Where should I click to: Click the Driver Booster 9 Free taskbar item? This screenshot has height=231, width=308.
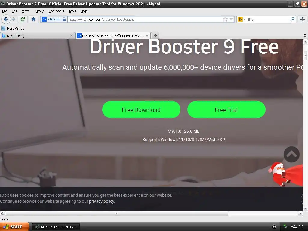coord(56,227)
